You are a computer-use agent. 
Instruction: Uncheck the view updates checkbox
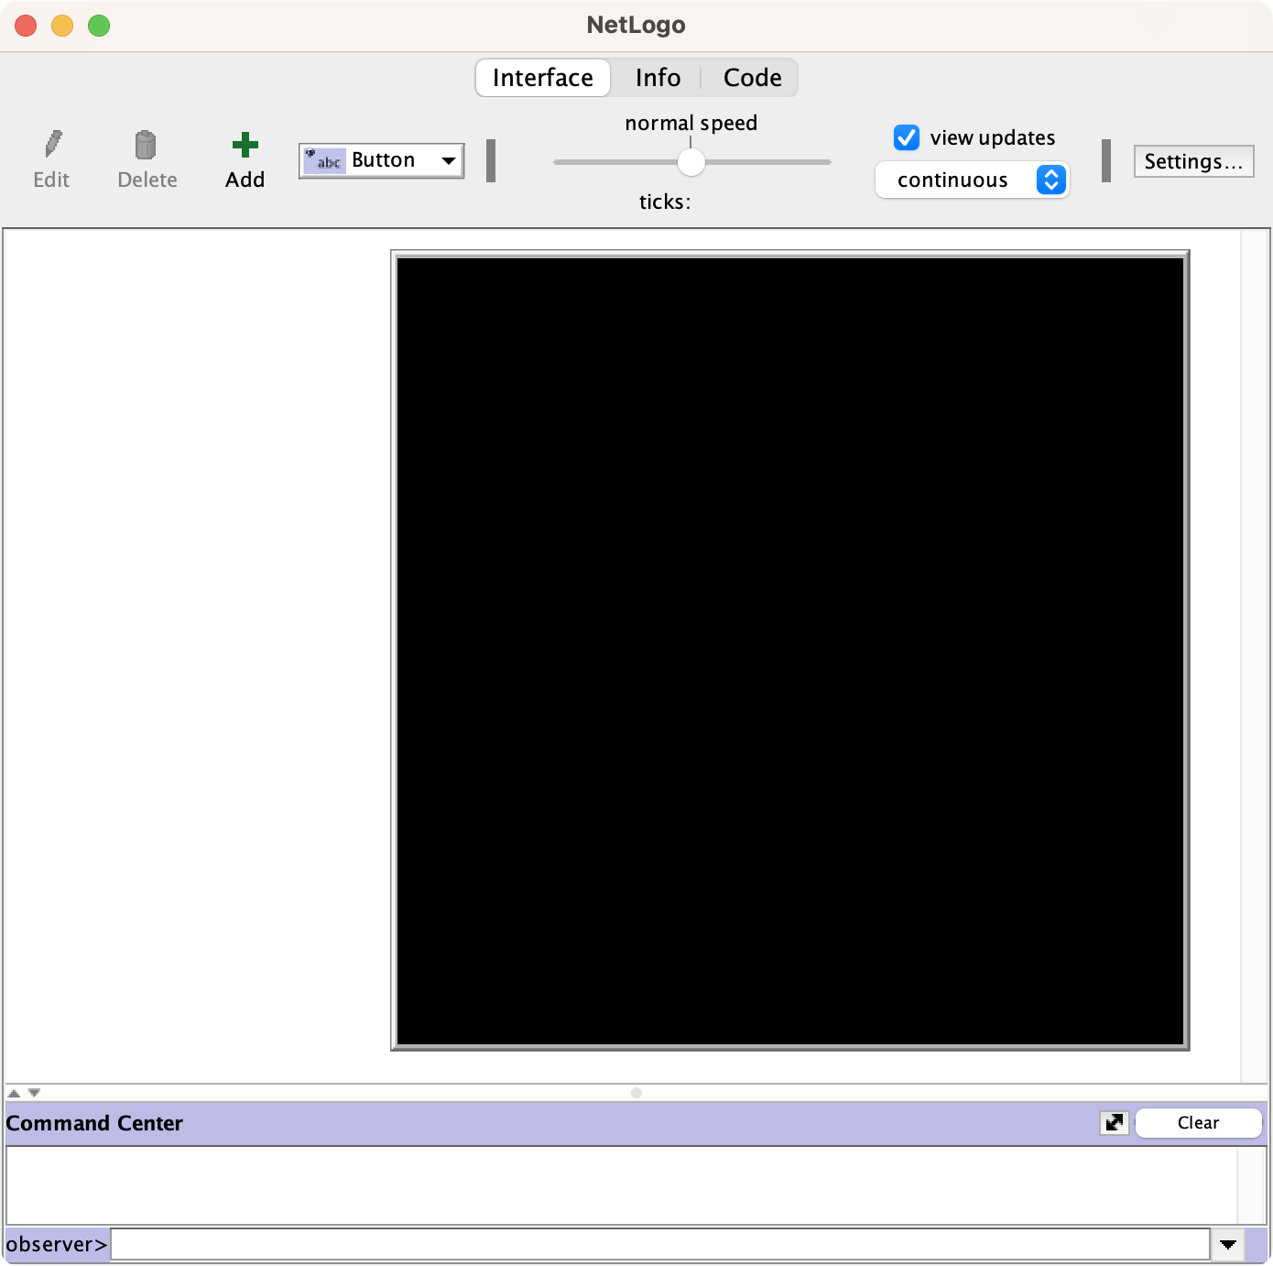tap(906, 137)
